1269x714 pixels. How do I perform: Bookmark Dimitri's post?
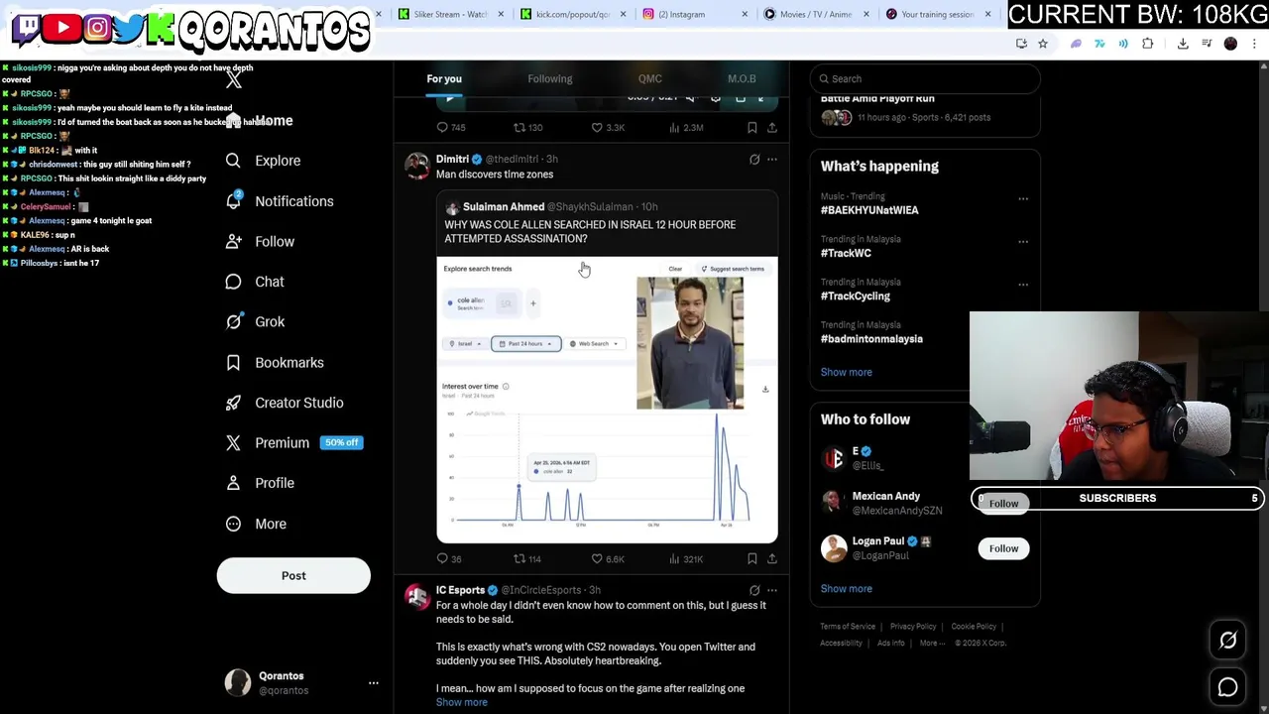[x=752, y=559]
